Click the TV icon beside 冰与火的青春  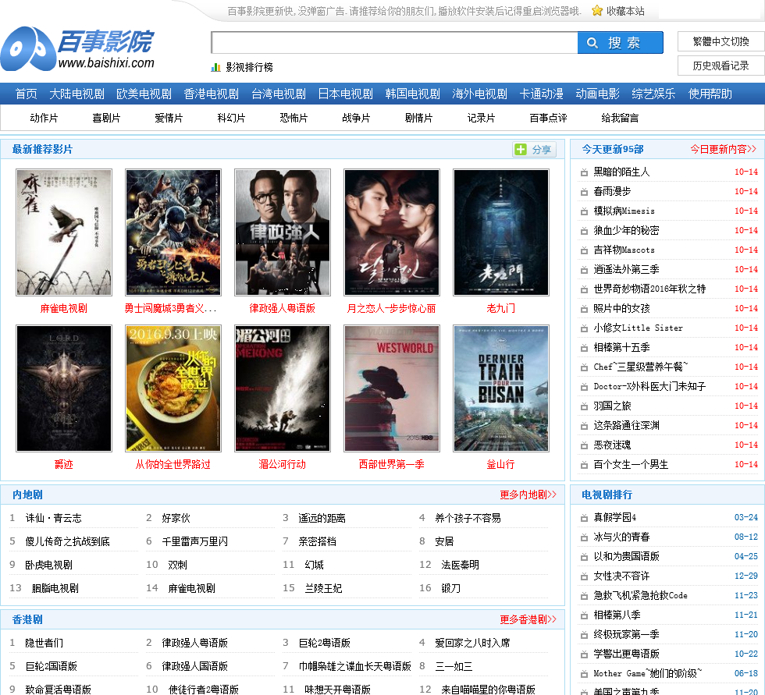[584, 537]
